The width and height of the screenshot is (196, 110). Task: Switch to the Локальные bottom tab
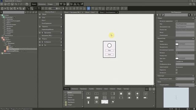(75, 89)
